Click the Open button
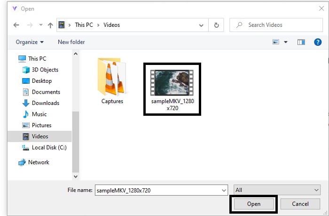The height and width of the screenshot is (216, 329). tap(253, 204)
